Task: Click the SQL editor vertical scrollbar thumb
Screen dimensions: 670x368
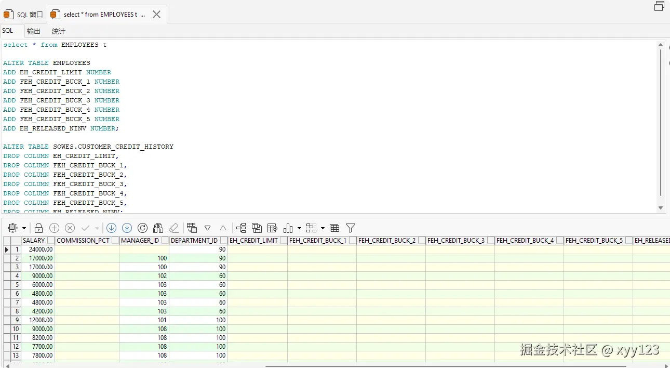Action: coord(661,123)
